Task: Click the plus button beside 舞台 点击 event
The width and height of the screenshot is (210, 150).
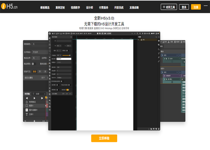Action: 180,55
